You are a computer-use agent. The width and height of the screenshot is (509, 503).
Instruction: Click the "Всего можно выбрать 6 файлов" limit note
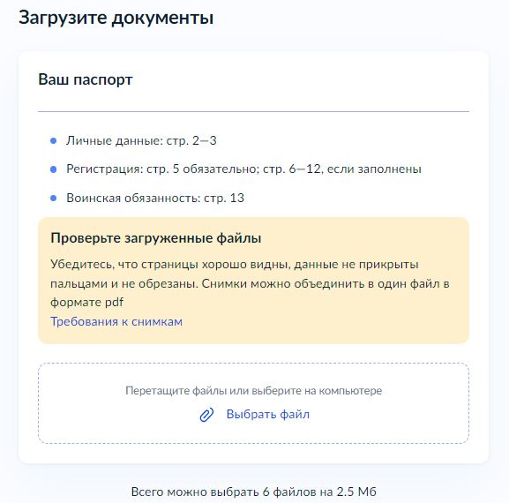[253, 492]
